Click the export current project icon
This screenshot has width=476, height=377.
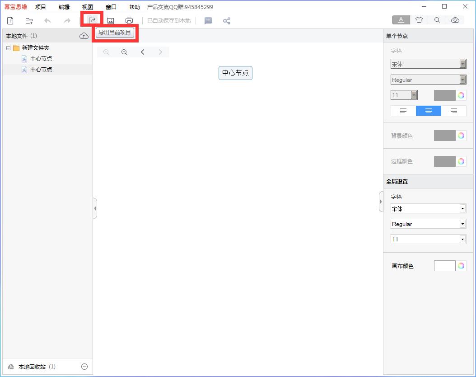pyautogui.click(x=92, y=20)
